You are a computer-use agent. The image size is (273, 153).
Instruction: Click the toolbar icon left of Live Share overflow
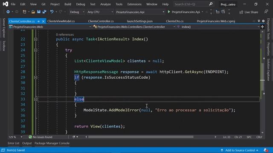tap(223, 12)
